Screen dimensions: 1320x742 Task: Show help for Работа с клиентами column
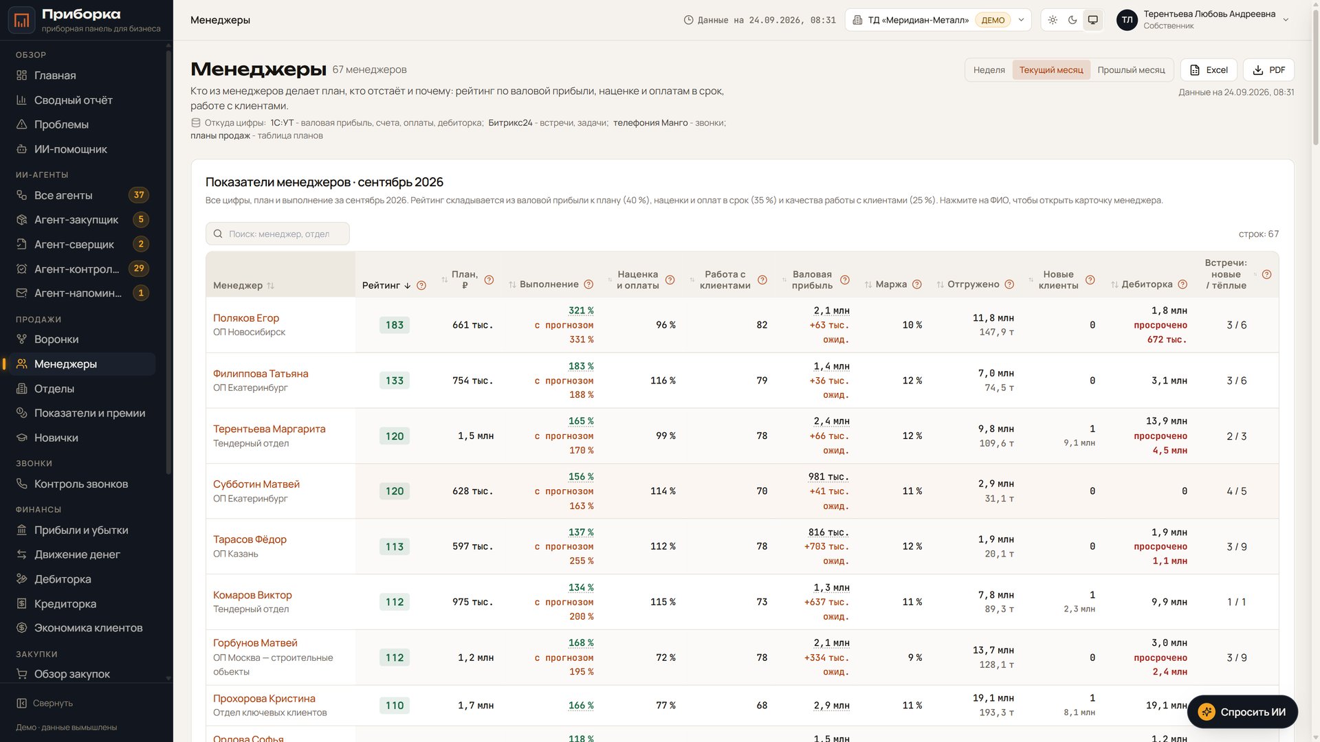762,280
